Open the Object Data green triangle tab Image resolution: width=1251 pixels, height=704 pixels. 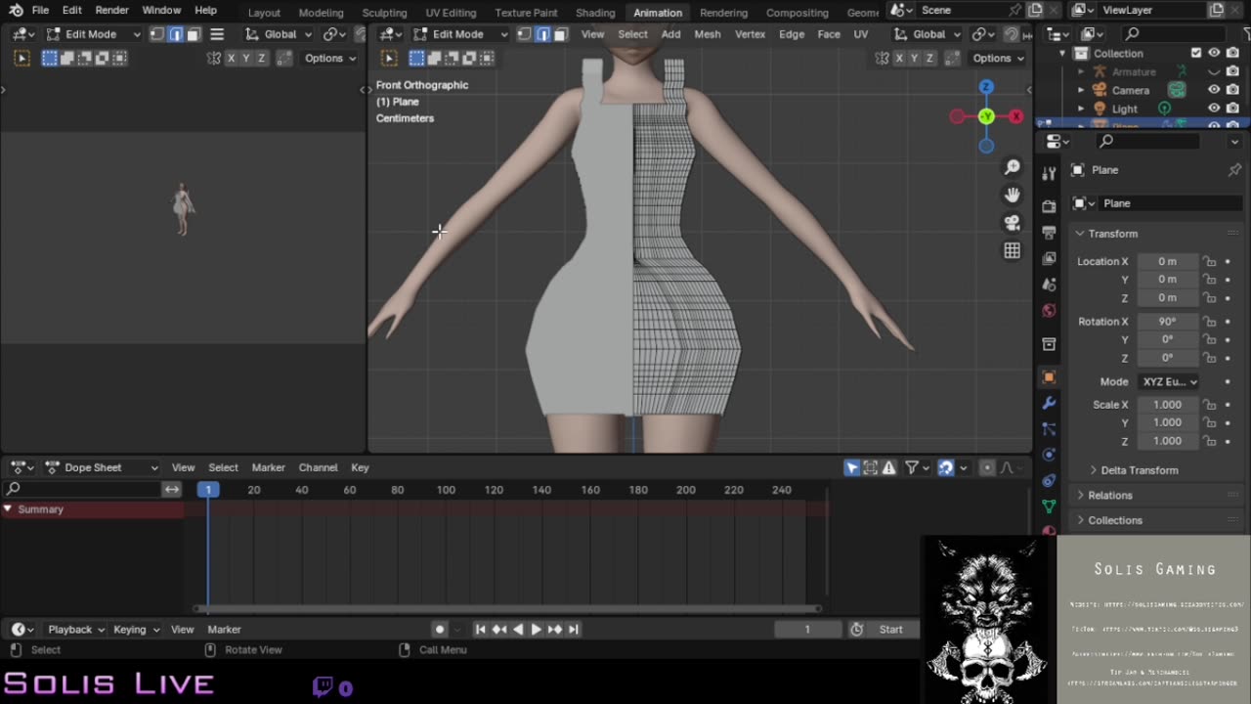pyautogui.click(x=1049, y=506)
